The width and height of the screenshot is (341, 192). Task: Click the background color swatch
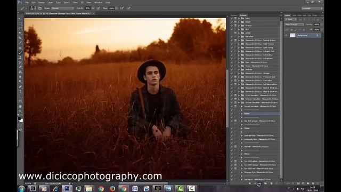tap(21, 121)
